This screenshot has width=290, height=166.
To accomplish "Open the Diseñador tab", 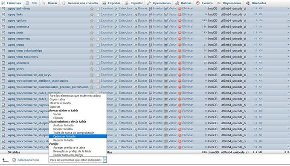I will pyautogui.click(x=256, y=3).
